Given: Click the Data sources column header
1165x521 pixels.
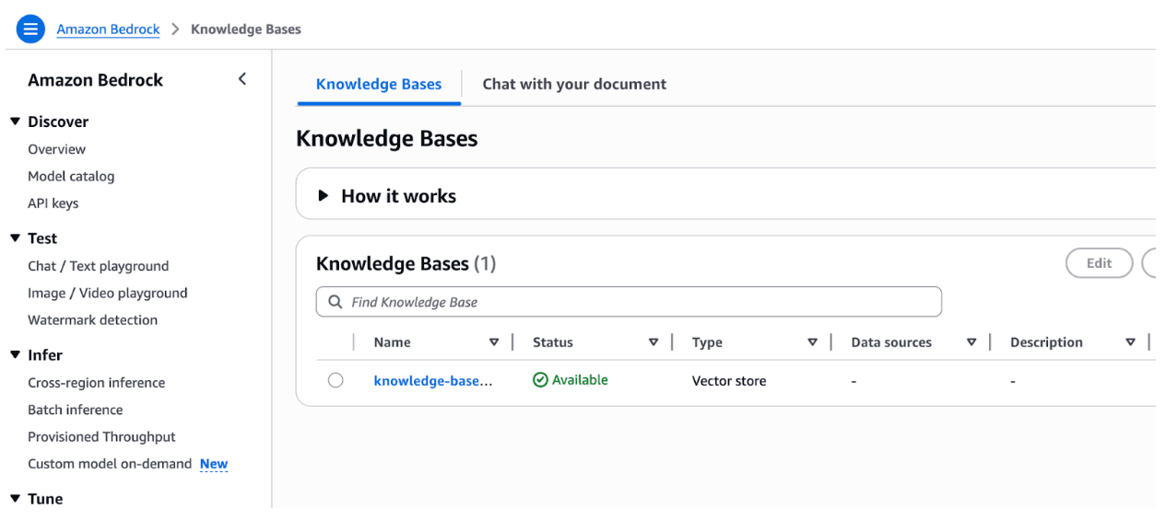Looking at the screenshot, I should pos(891,342).
